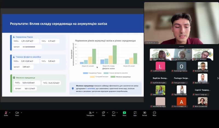Select the active speaker video tile
The image size is (219, 128).
point(181,23)
